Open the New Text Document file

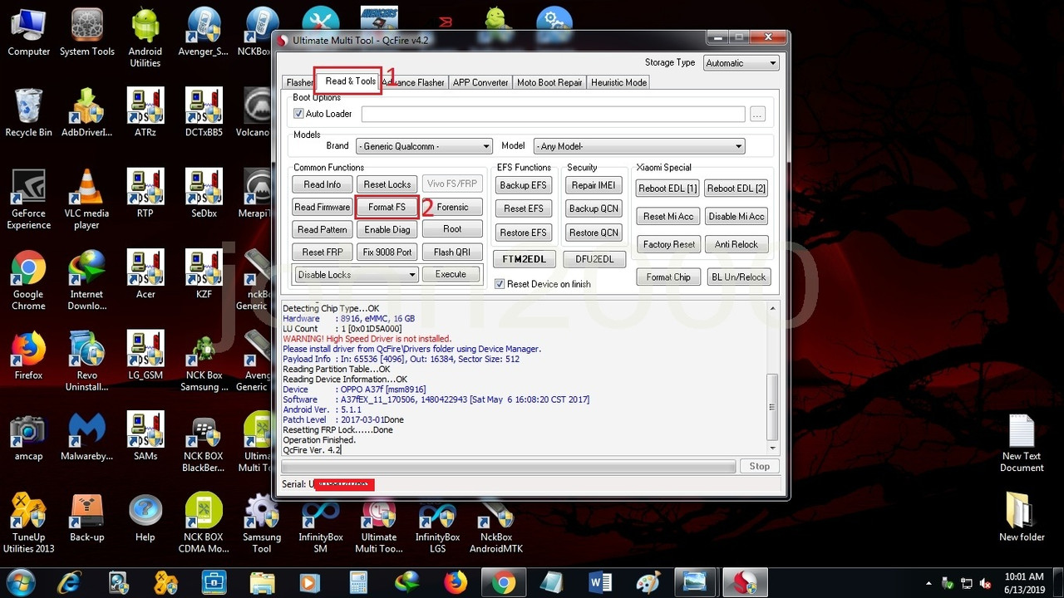[1022, 443]
